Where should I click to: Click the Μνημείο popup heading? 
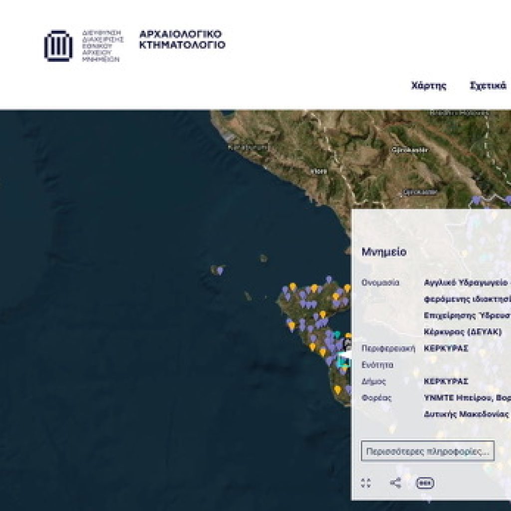point(384,252)
